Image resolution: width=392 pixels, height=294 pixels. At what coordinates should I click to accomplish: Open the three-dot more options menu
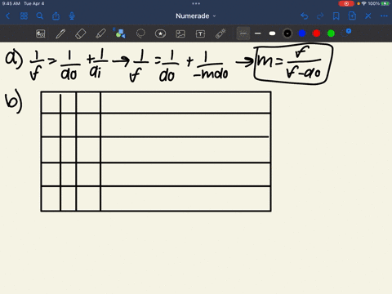coord(384,16)
